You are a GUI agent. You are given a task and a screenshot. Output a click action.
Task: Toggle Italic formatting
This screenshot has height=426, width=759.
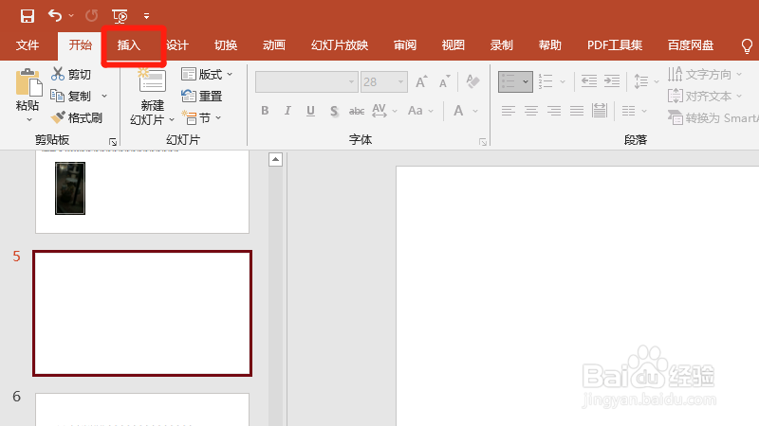click(x=287, y=111)
